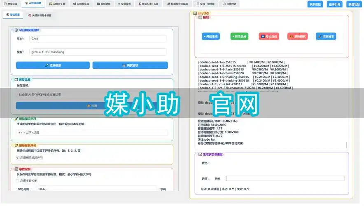Click the 删除标题序号 tag icon
364x206 pixels.
tap(16, 145)
